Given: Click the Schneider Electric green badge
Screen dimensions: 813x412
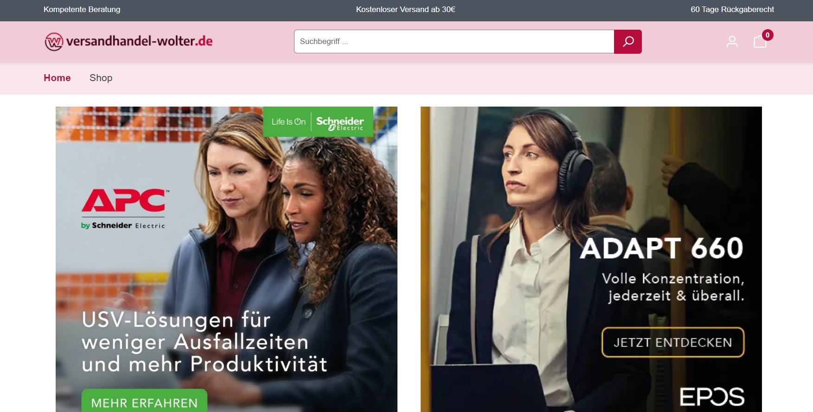Looking at the screenshot, I should point(318,122).
